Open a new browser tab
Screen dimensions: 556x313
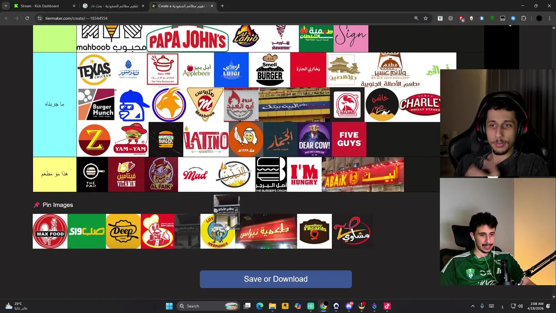(222, 6)
